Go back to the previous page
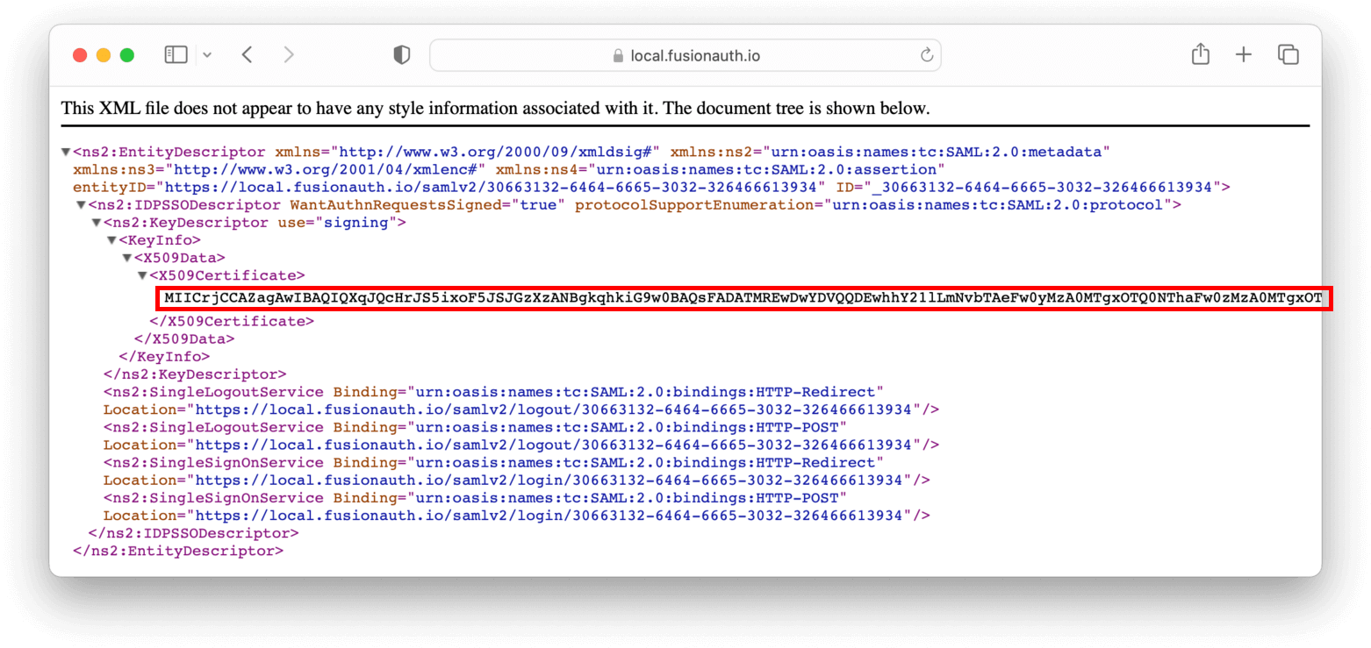 [247, 55]
